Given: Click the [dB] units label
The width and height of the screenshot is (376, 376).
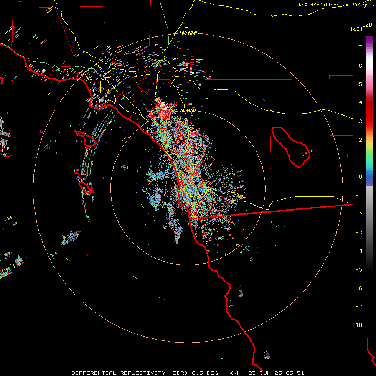Looking at the screenshot, I should [356, 29].
